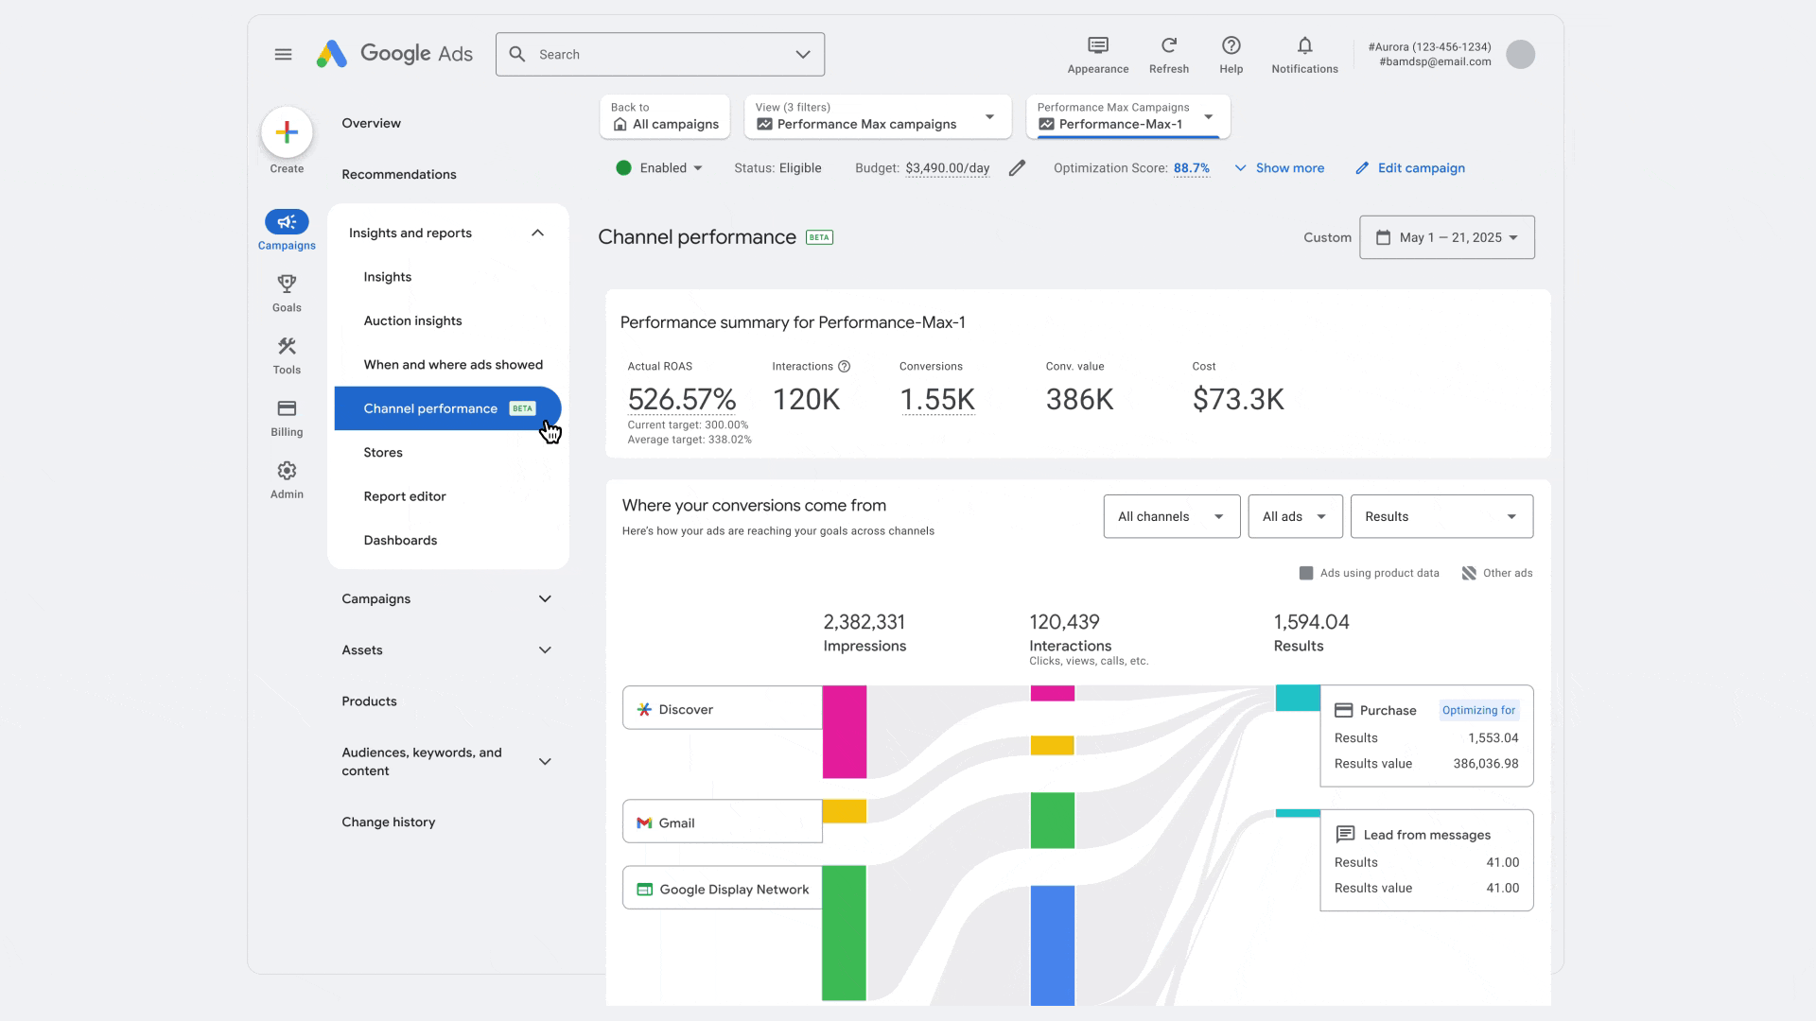Open the Enabled status dropdown
The image size is (1816, 1021).
[x=660, y=168]
